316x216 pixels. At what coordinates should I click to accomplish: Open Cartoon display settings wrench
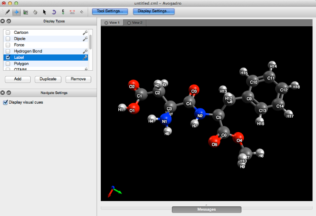(85, 32)
